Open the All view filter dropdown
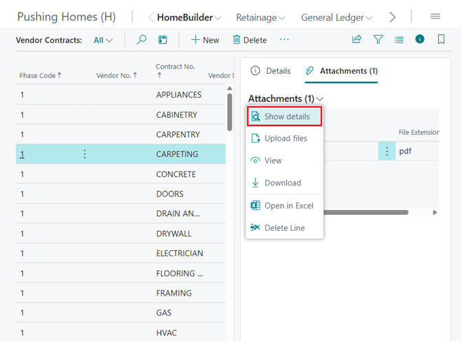461x341 pixels. pyautogui.click(x=103, y=40)
